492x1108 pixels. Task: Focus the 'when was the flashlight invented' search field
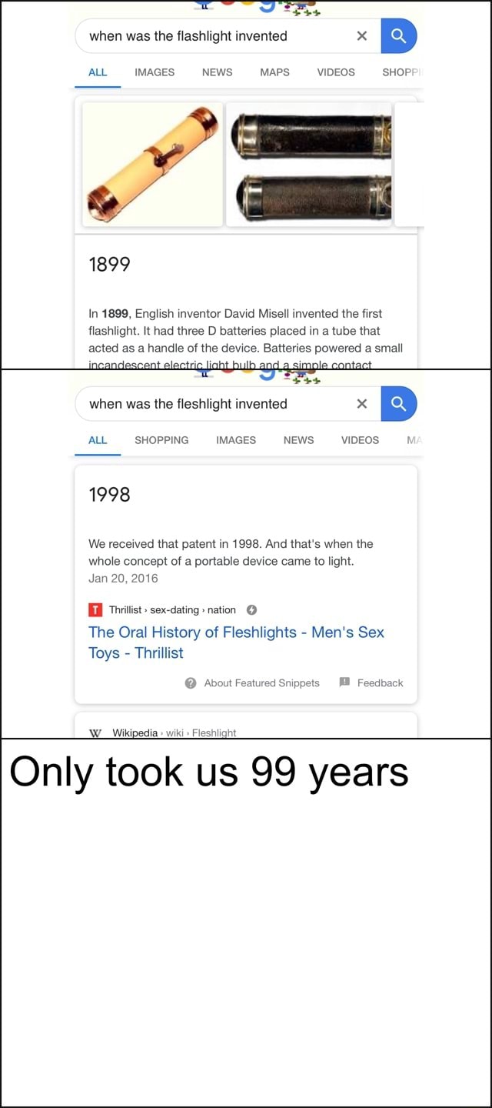coord(215,36)
